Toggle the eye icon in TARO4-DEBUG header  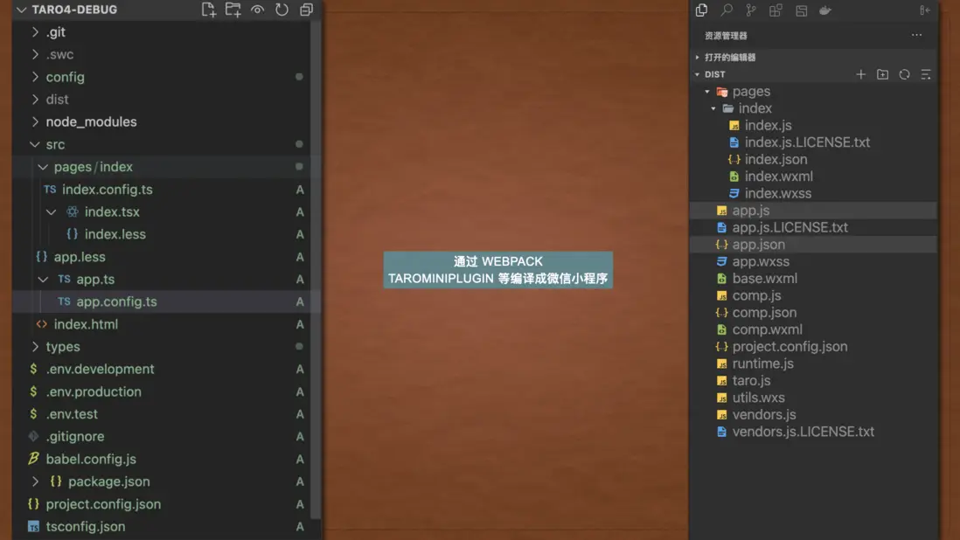(x=257, y=10)
